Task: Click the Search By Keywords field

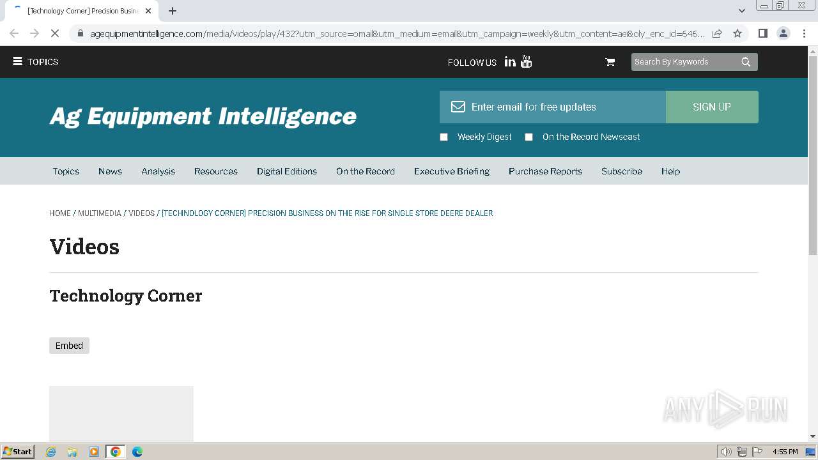Action: coord(684,62)
